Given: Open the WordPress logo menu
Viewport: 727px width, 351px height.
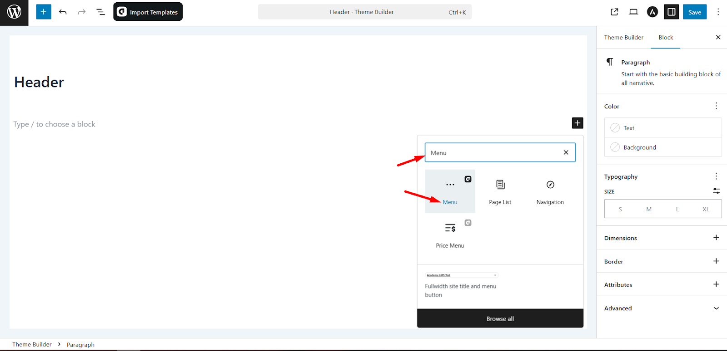Looking at the screenshot, I should pyautogui.click(x=14, y=12).
